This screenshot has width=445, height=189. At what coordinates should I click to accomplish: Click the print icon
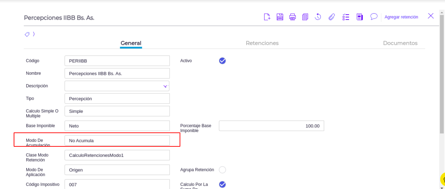tap(293, 17)
